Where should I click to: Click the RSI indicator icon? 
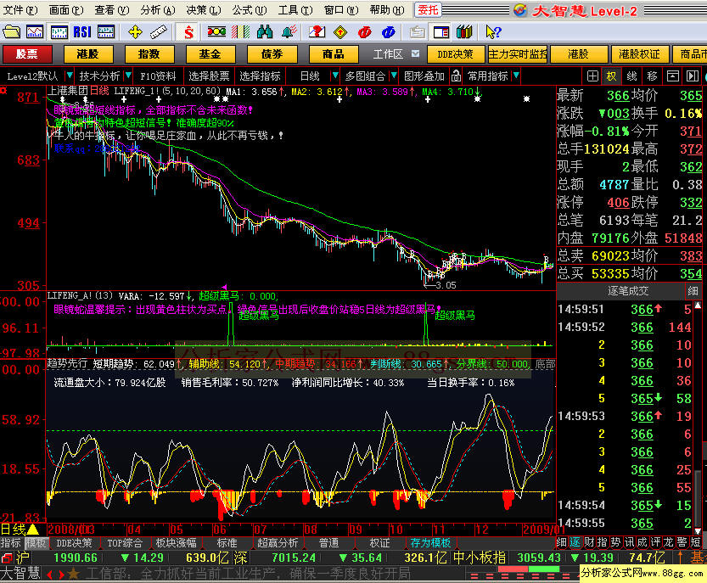point(82,32)
